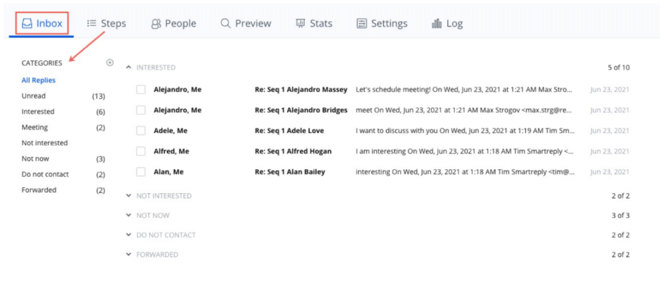
Task: Filter by Unread category
Action: coord(34,96)
